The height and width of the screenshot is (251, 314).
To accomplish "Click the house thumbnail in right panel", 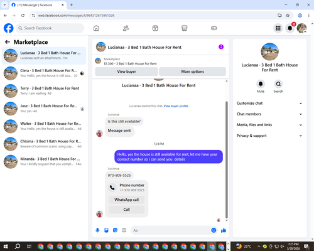I will [x=269, y=51].
